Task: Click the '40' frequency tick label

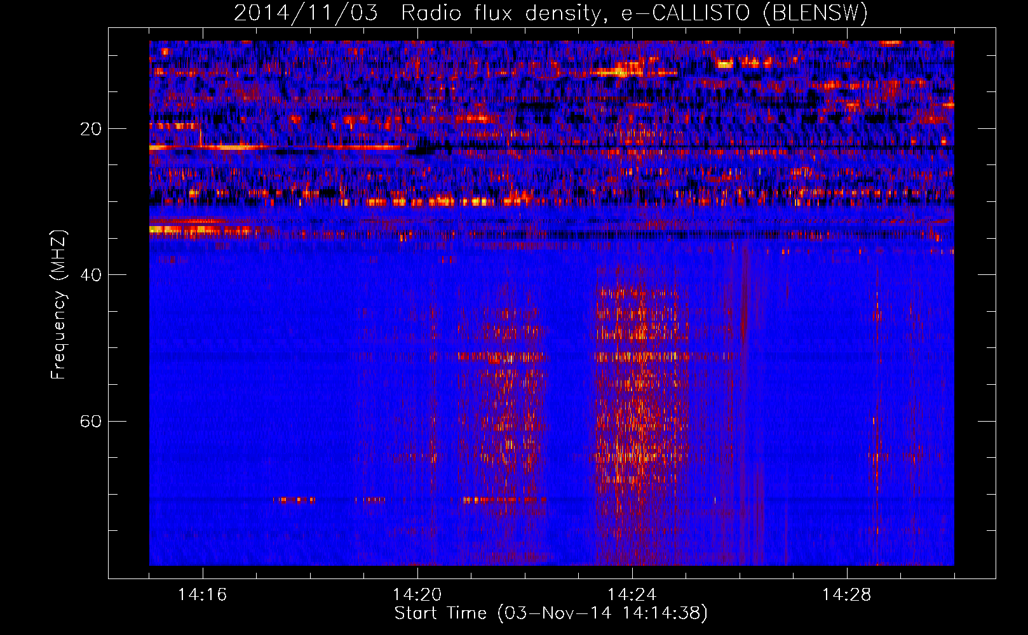Action: (90, 275)
